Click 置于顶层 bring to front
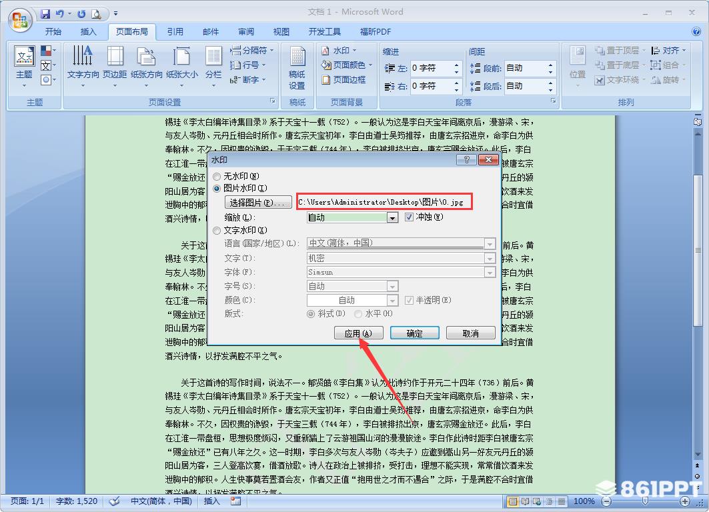 (x=620, y=50)
